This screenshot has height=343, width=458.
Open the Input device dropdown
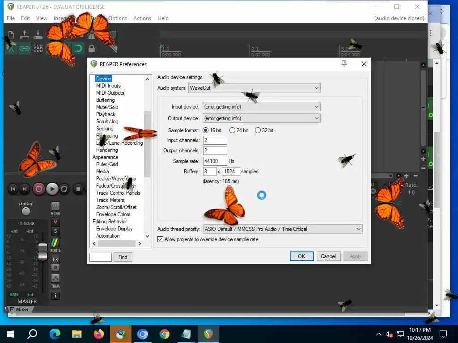(x=261, y=107)
